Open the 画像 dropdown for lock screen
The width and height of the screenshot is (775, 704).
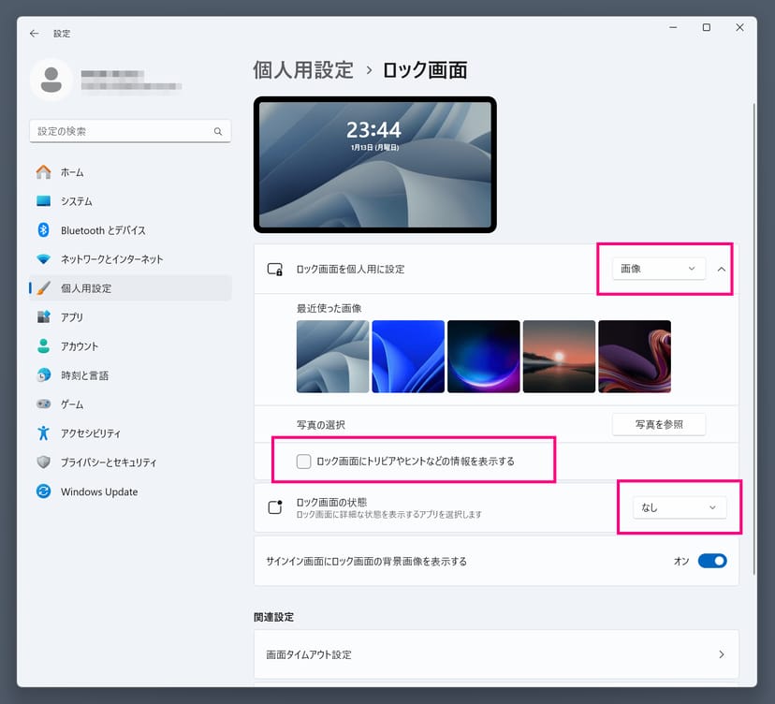(658, 269)
